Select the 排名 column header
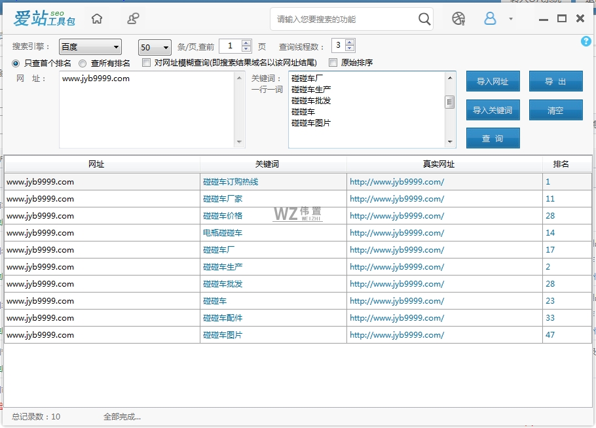 click(x=560, y=164)
